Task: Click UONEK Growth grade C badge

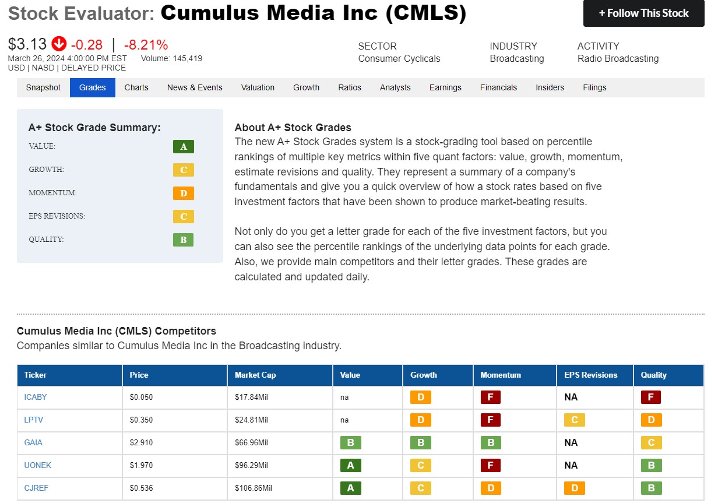Action: 421,466
